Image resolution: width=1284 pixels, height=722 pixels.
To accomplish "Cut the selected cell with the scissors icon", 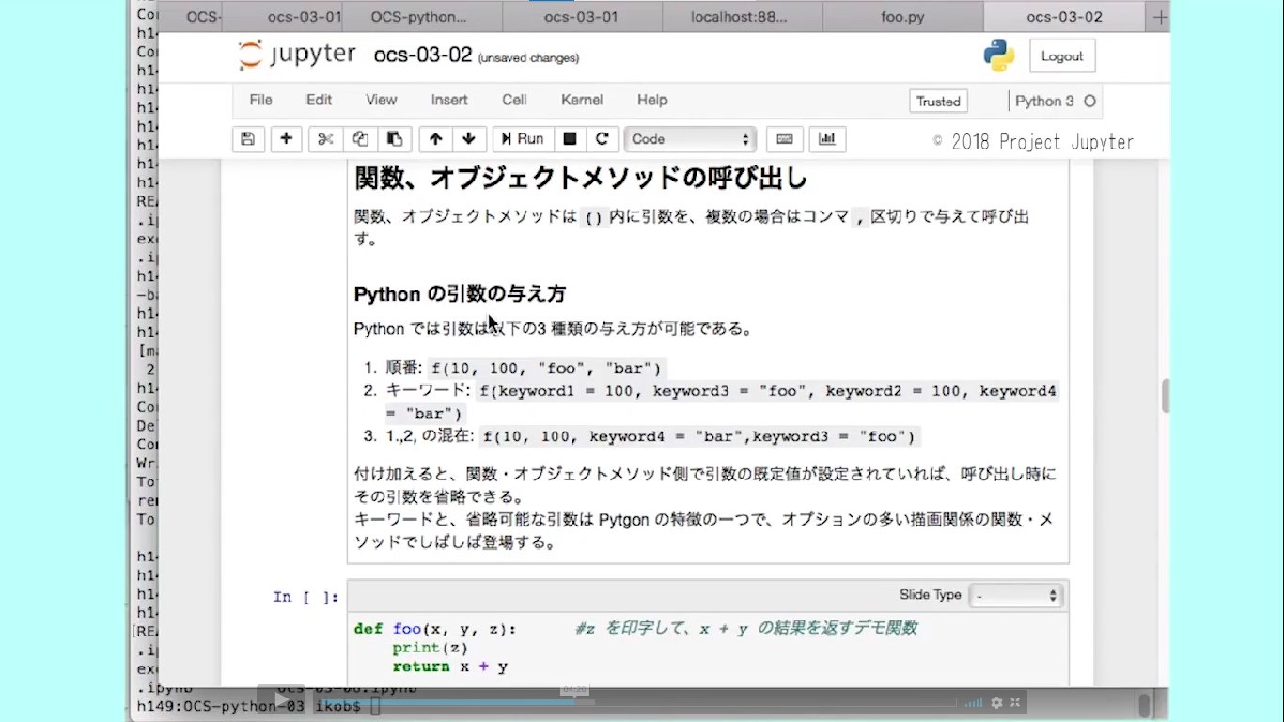I will 324,138.
